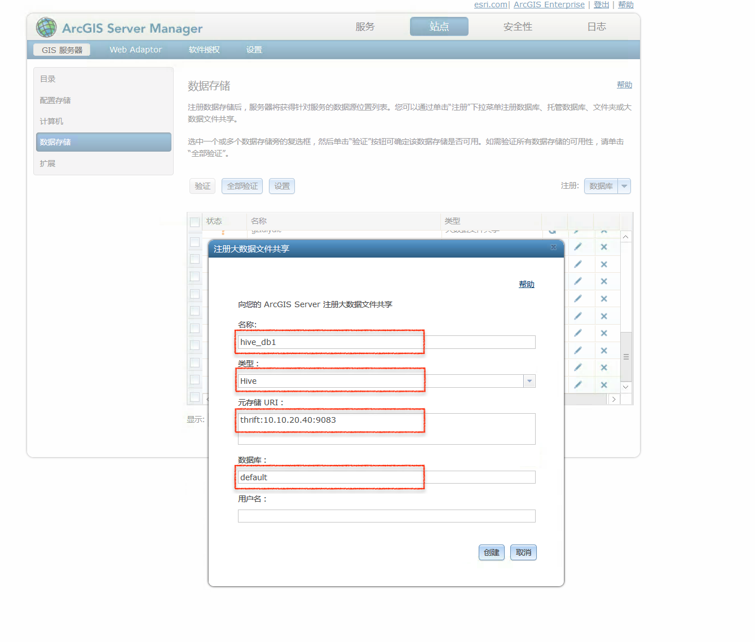Image resolution: width=755 pixels, height=642 pixels.
Task: Click the 数据库 register button
Action: [601, 186]
